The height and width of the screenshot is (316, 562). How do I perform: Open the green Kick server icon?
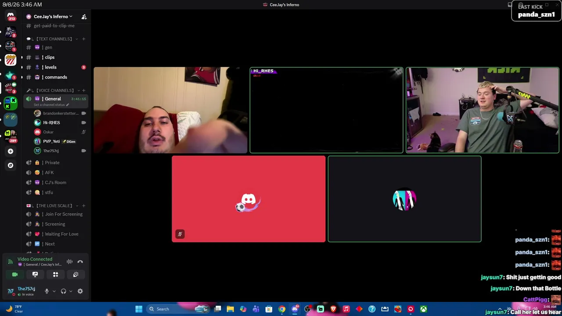11,103
